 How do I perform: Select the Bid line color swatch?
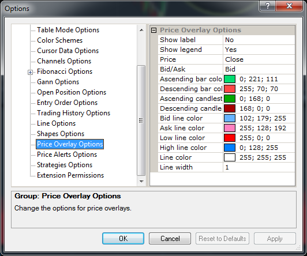point(230,118)
